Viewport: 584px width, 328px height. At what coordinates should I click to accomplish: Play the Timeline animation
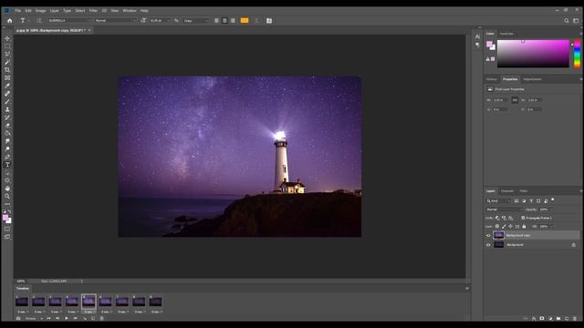pyautogui.click(x=67, y=318)
